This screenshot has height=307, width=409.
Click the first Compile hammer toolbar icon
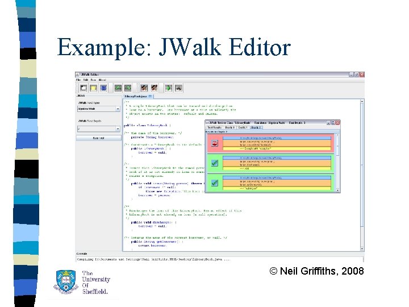(x=144, y=88)
